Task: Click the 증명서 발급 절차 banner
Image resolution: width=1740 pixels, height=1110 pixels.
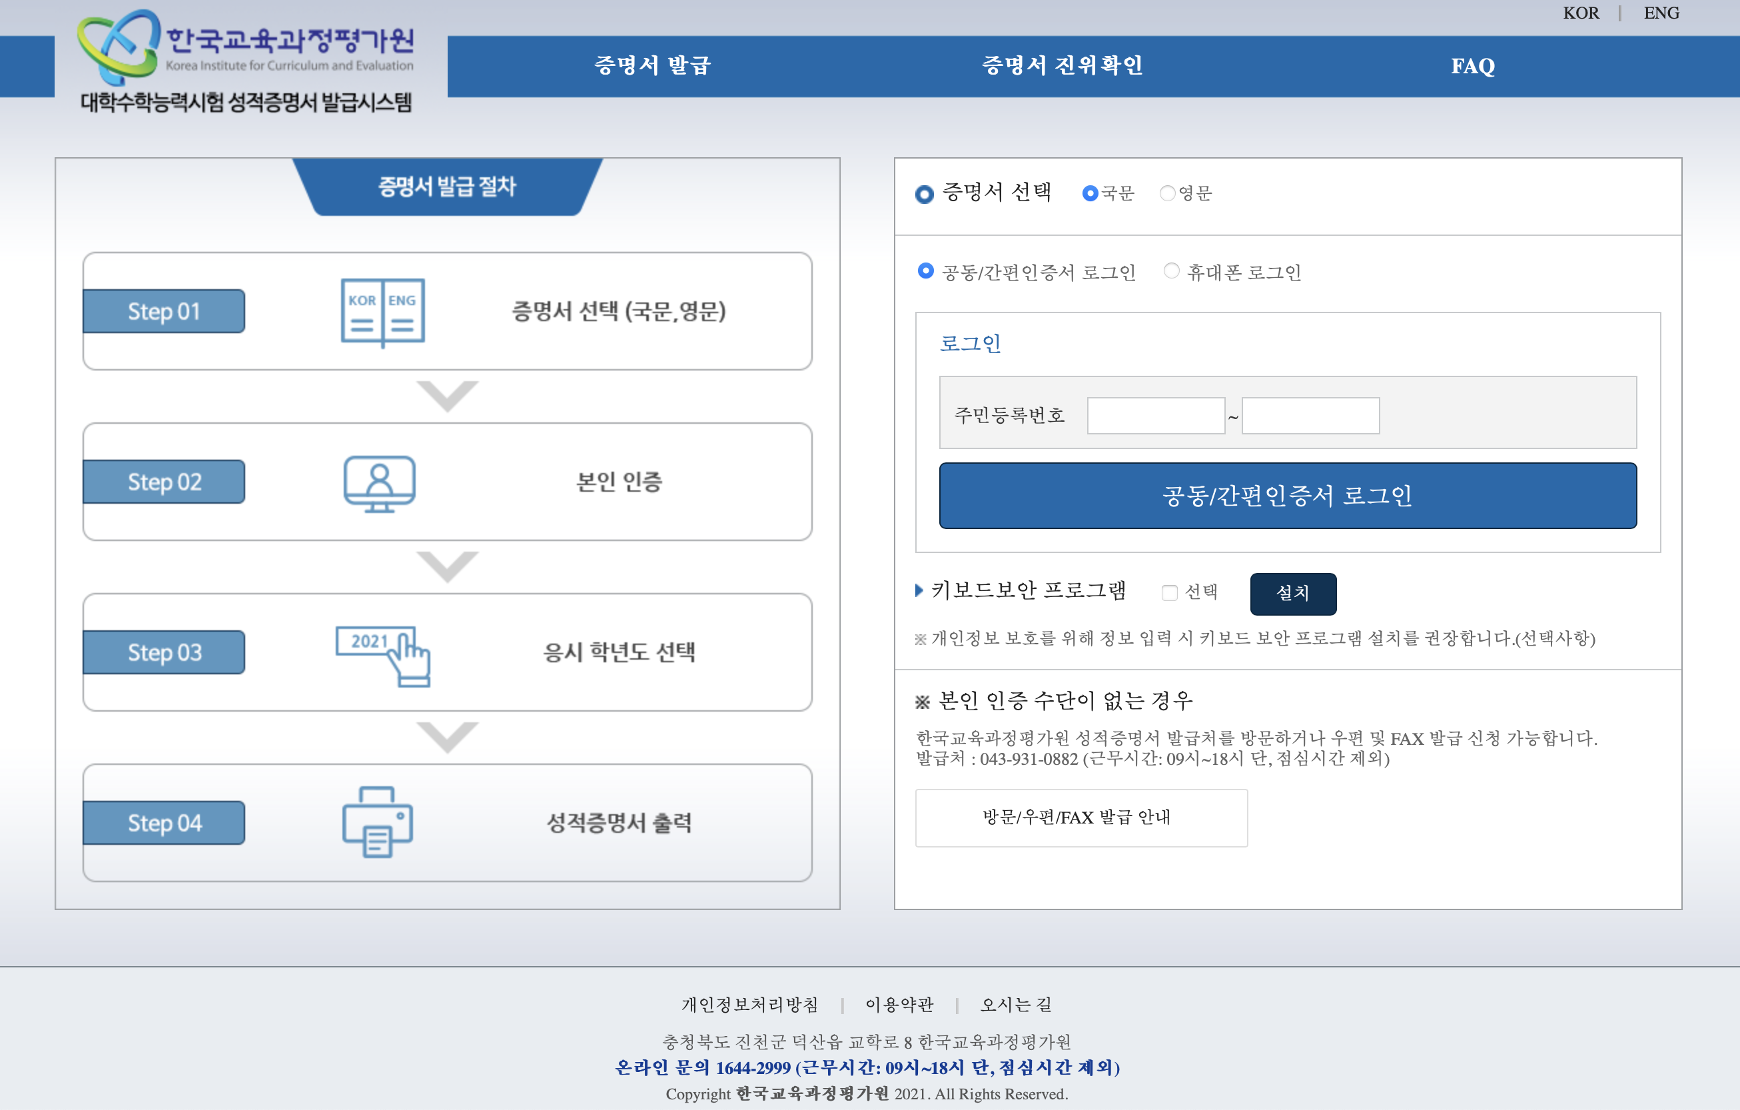Action: point(446,188)
